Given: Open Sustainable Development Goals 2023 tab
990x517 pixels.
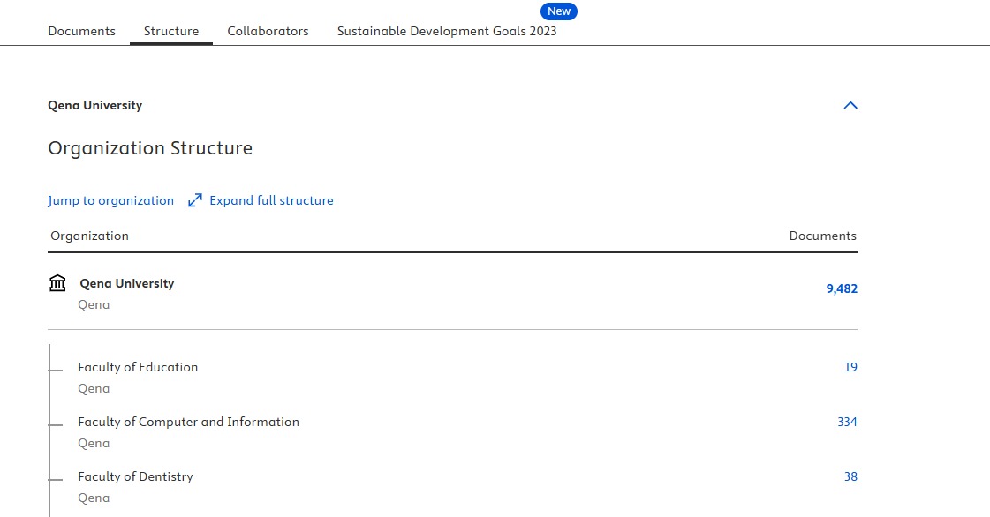Looking at the screenshot, I should click(447, 31).
